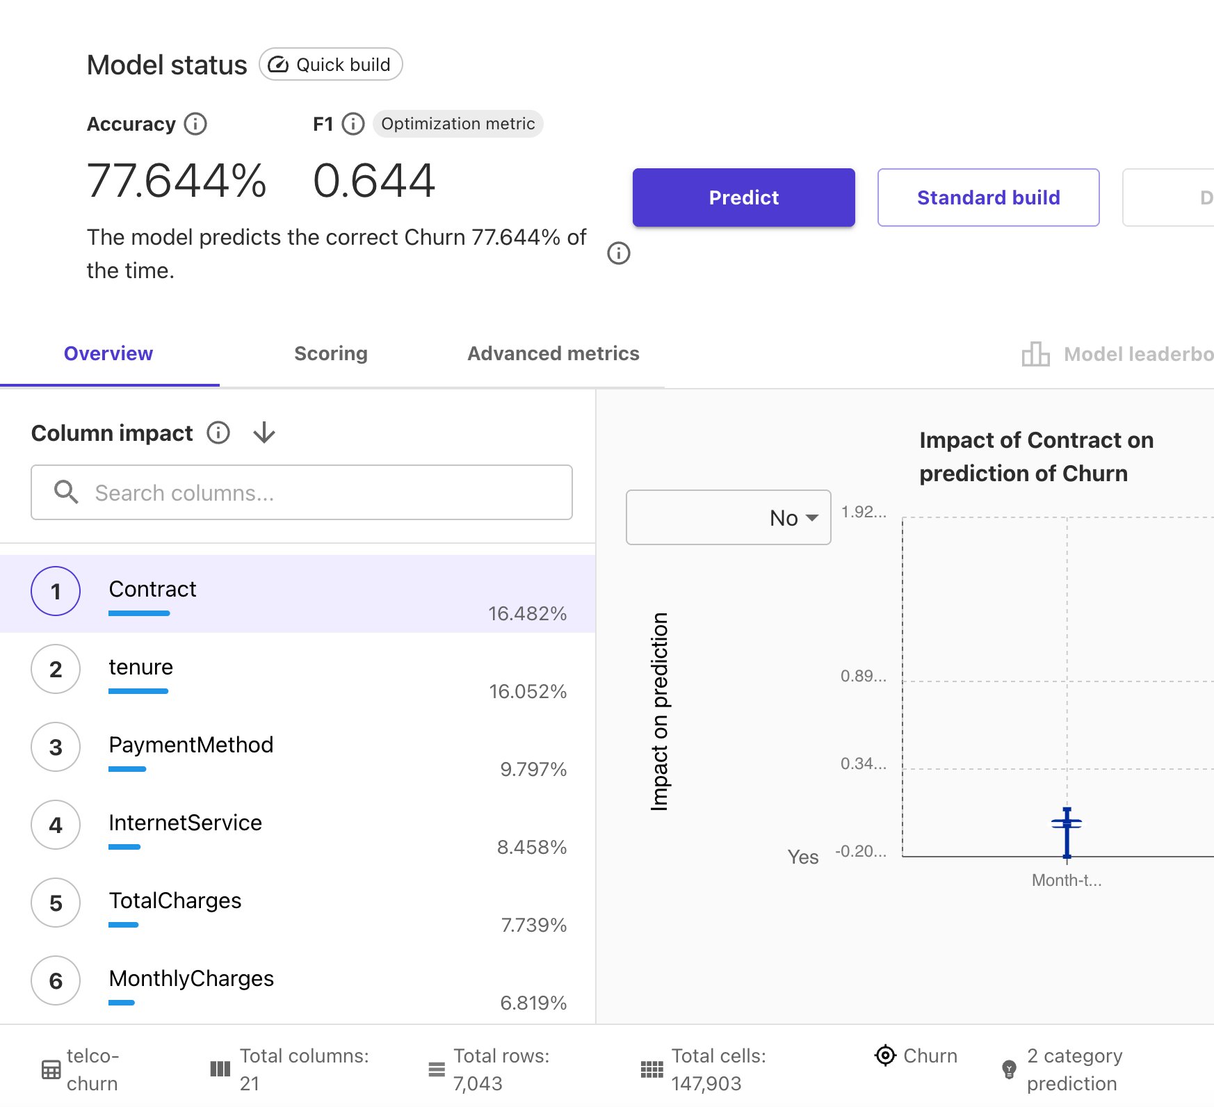Click the Total columns icon

pyautogui.click(x=220, y=1069)
